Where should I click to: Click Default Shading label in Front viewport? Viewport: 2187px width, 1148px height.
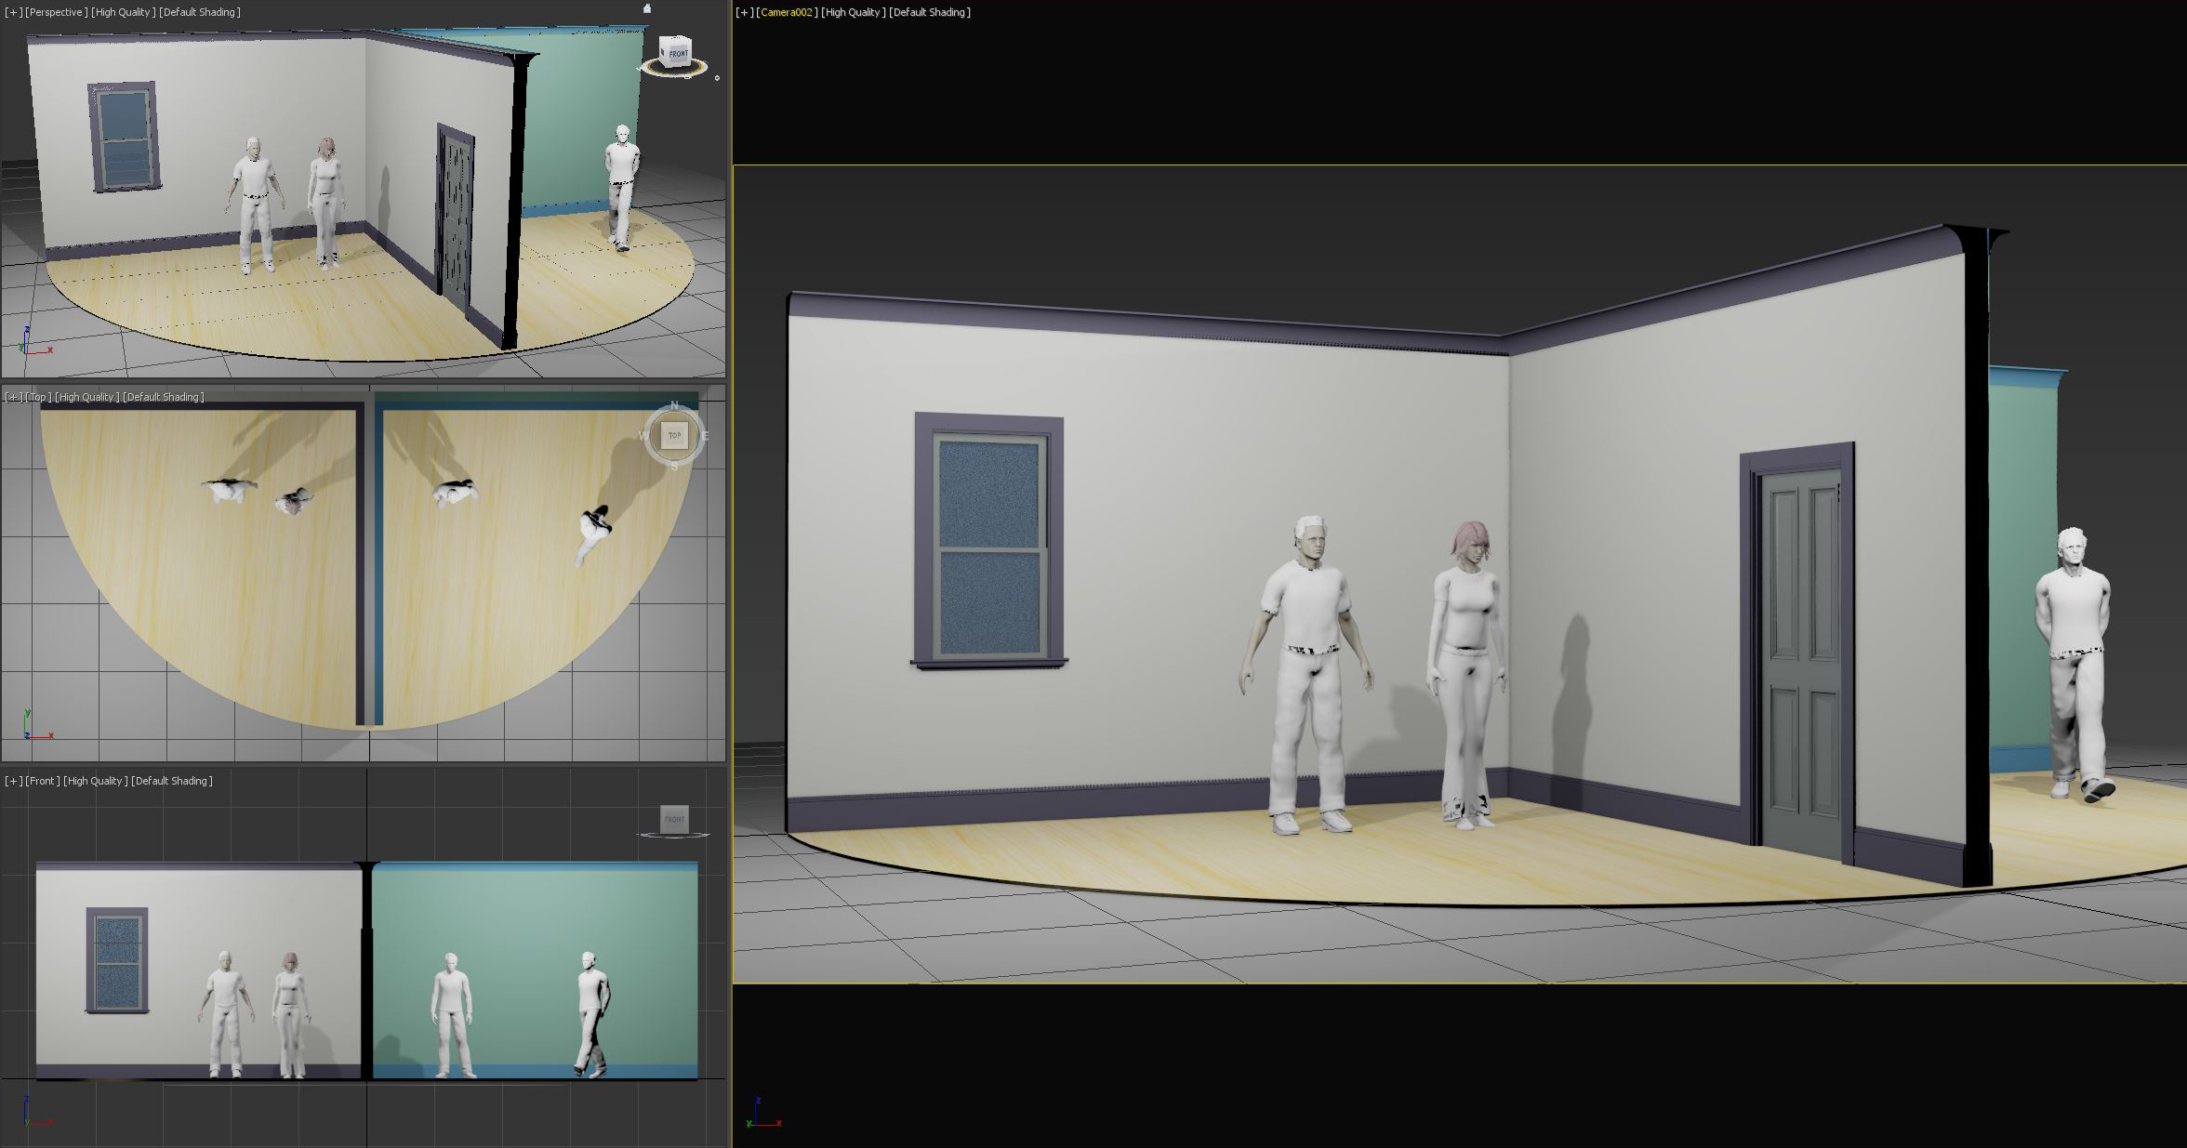(171, 781)
